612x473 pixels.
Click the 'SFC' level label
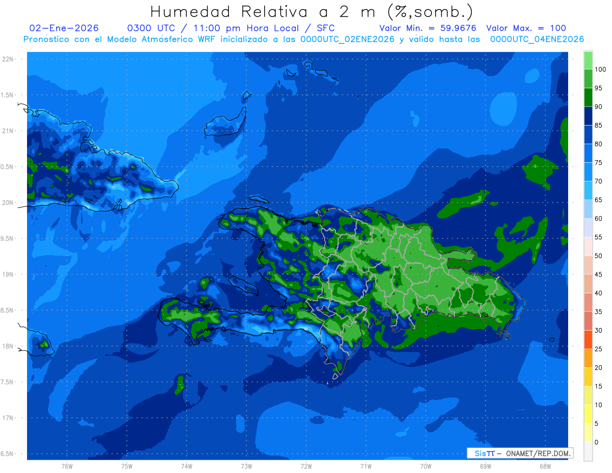click(x=325, y=28)
